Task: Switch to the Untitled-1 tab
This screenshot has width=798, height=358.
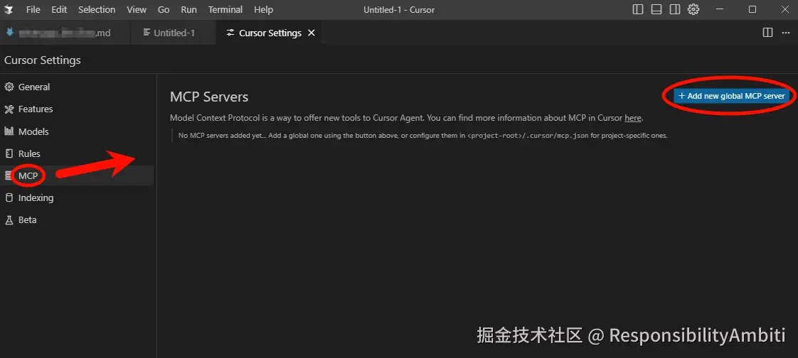Action: coord(173,33)
